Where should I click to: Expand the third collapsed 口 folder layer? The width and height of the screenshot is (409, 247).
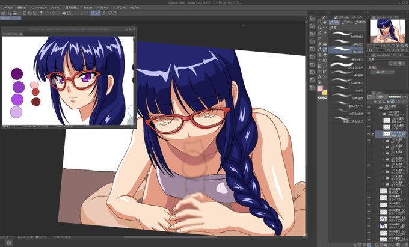[x=384, y=153]
